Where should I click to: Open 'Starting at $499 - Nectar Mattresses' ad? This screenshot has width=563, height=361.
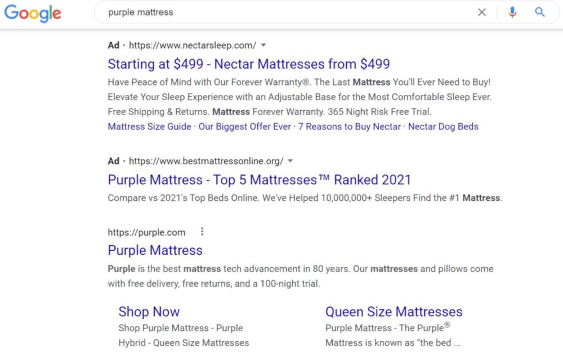pos(249,64)
